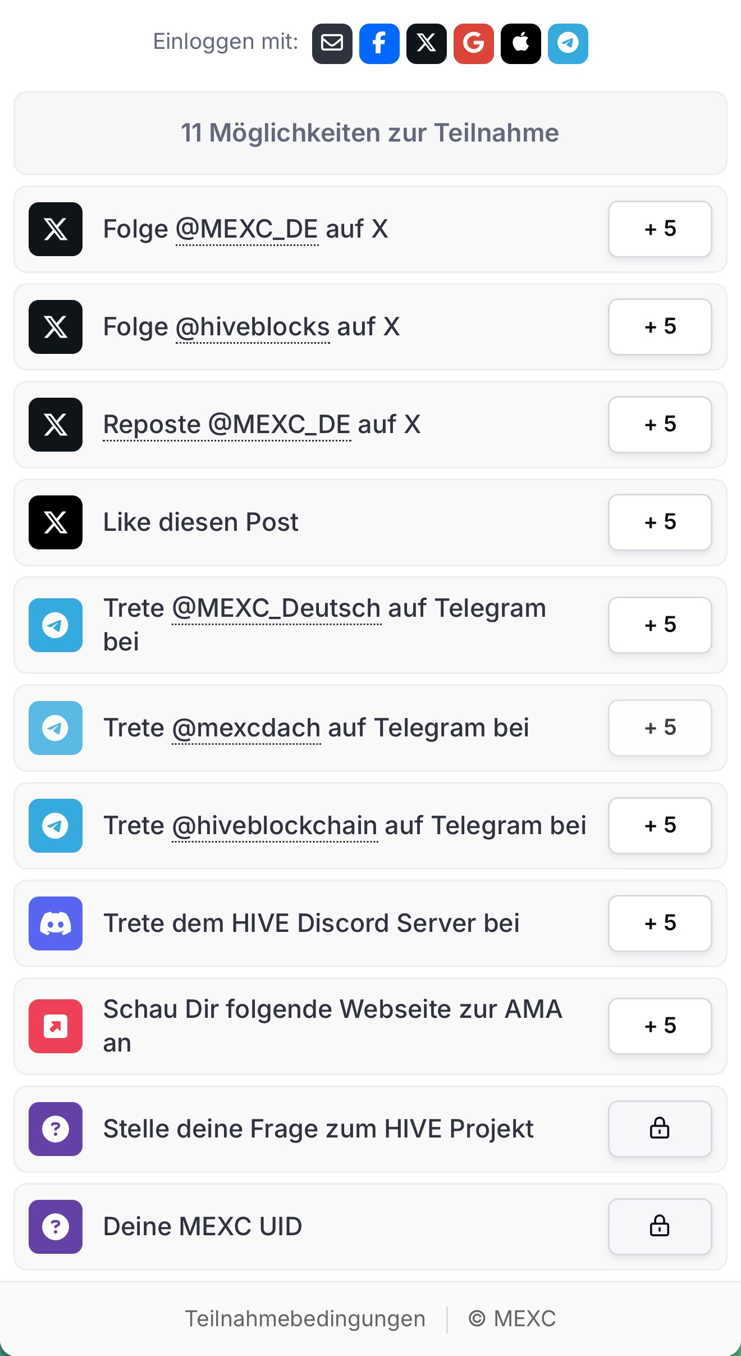The width and height of the screenshot is (741, 1356).
Task: Log in with the Telegram icon
Action: (568, 43)
